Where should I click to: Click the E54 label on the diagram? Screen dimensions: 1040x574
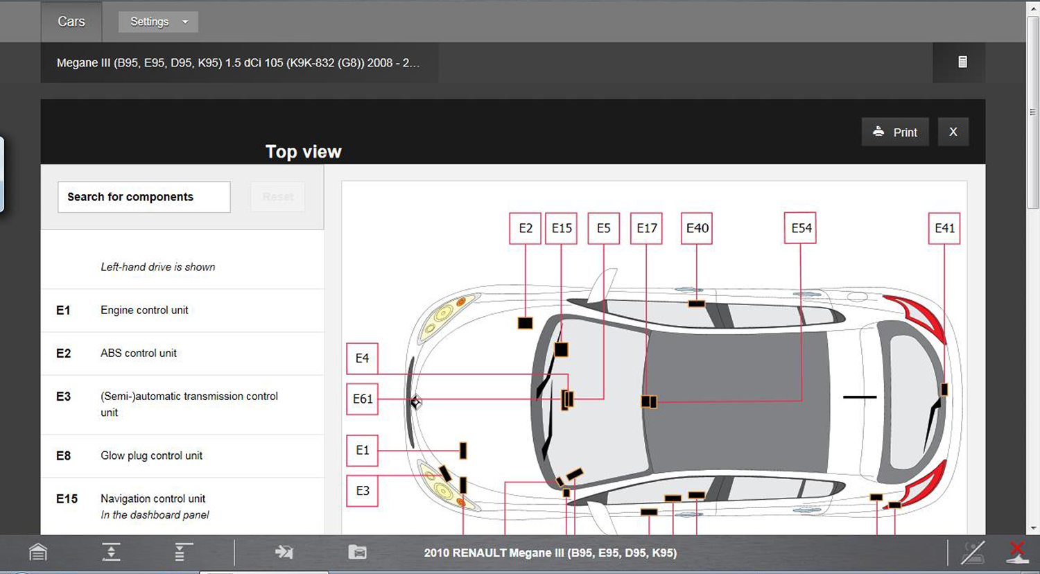[800, 228]
